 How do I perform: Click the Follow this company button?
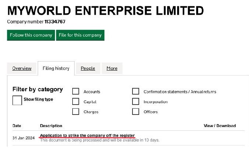31,35
